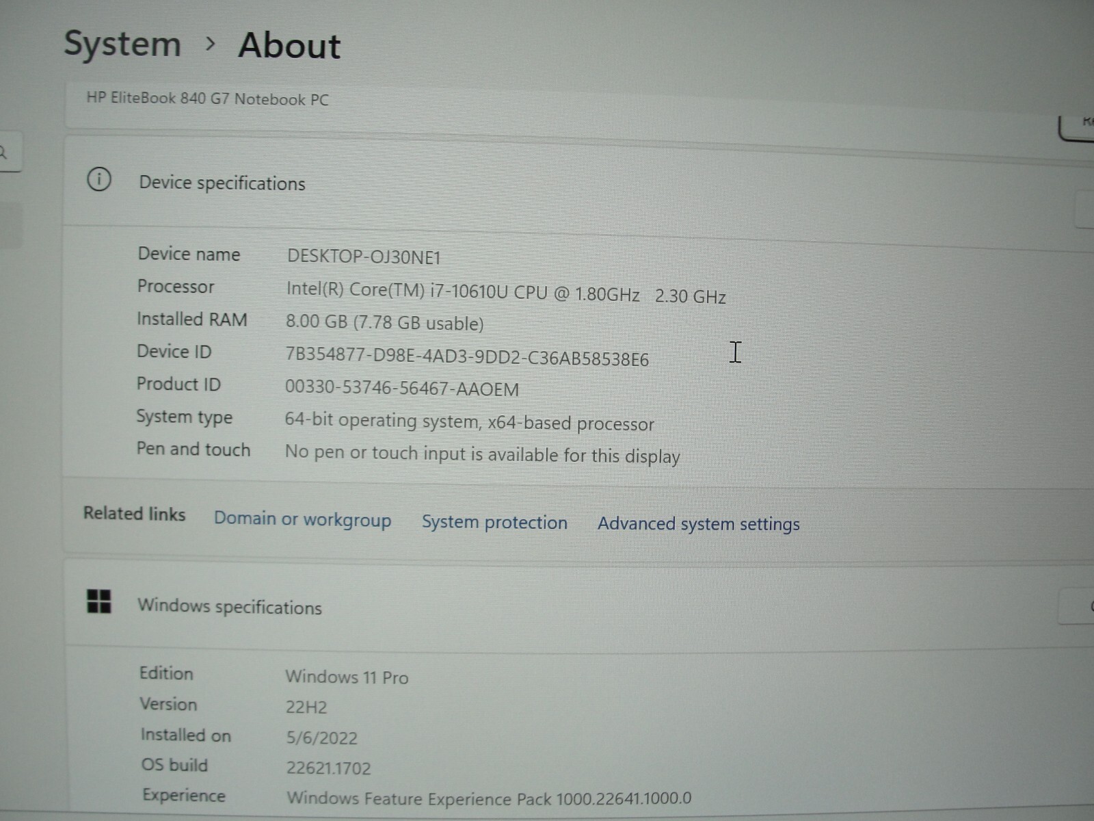This screenshot has width=1094, height=821.
Task: Click the Device specifications info icon
Action: [99, 180]
